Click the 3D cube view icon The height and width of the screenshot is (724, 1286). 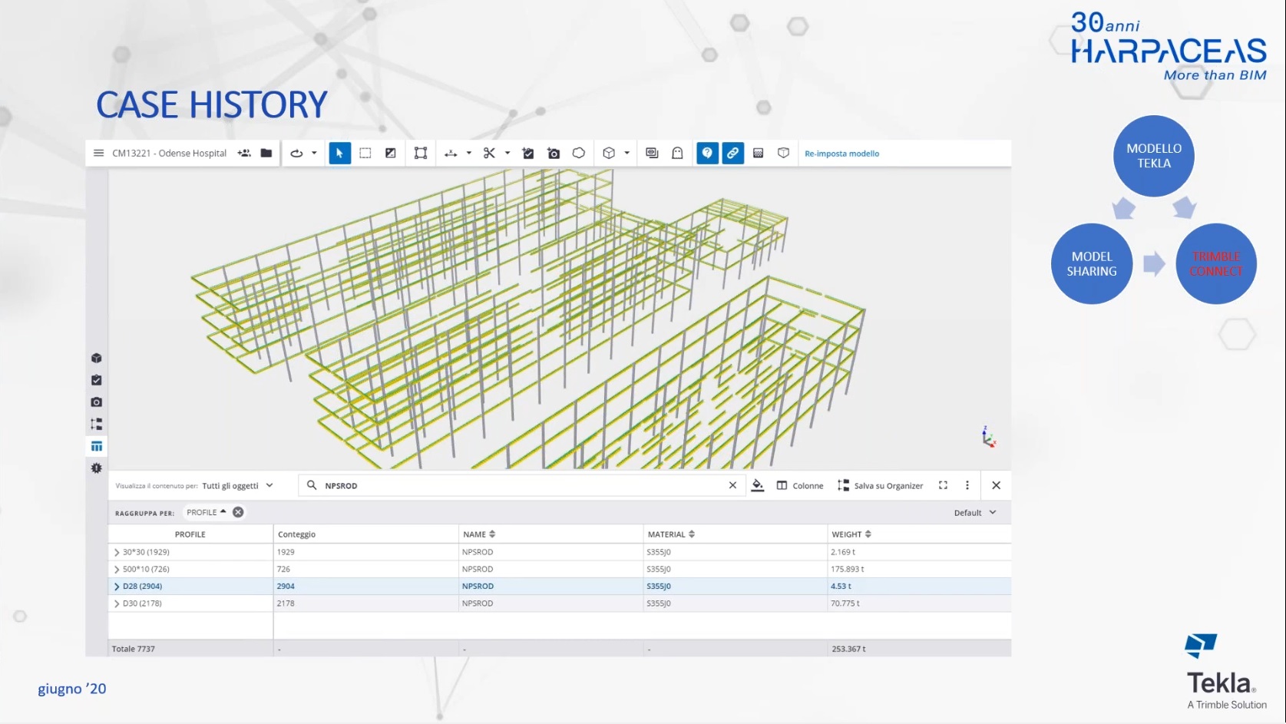click(x=609, y=153)
